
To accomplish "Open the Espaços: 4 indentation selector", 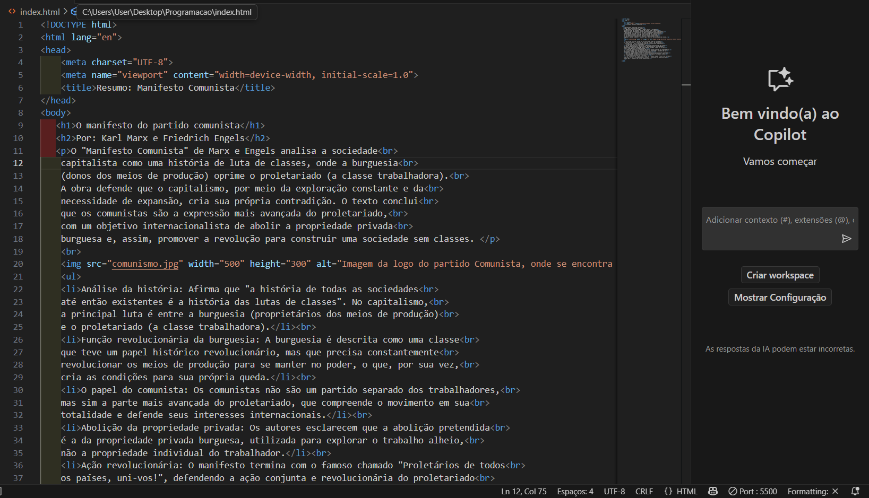I will tap(575, 492).
